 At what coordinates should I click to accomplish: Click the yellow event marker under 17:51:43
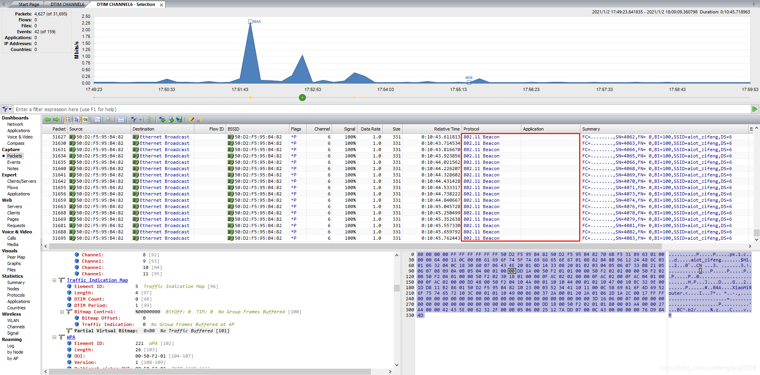click(250, 97)
